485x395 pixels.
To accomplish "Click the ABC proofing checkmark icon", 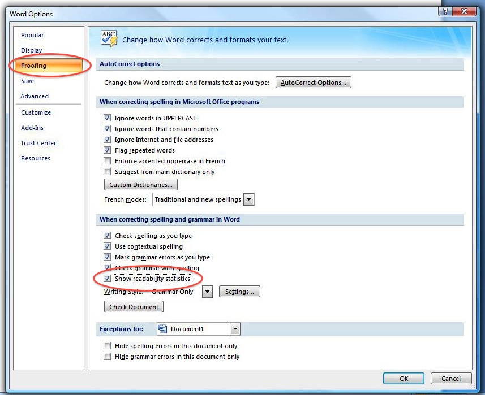I will (109, 38).
